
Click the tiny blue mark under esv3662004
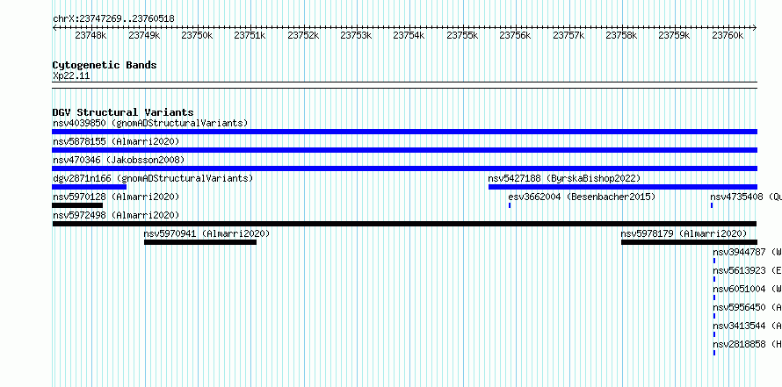click(510, 205)
